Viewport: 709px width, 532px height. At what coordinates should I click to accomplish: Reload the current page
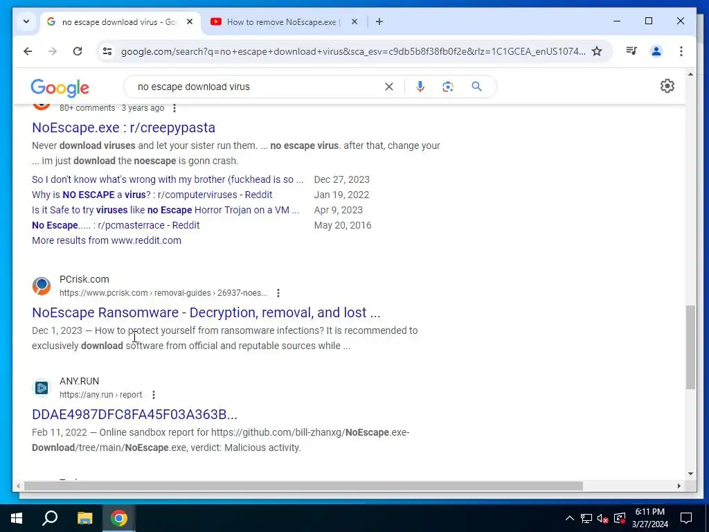78,51
